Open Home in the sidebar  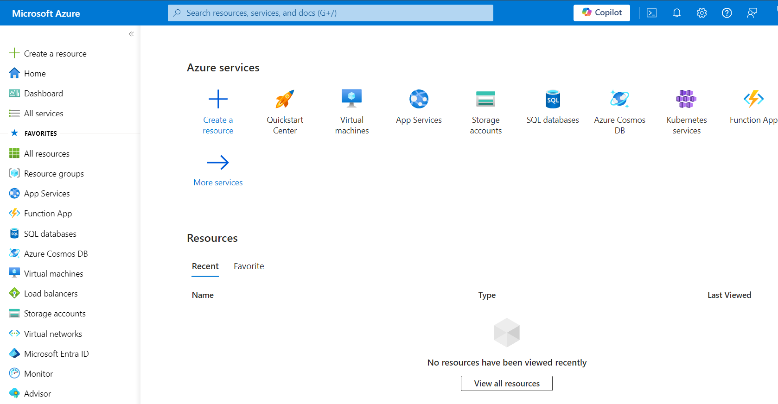[x=27, y=73]
